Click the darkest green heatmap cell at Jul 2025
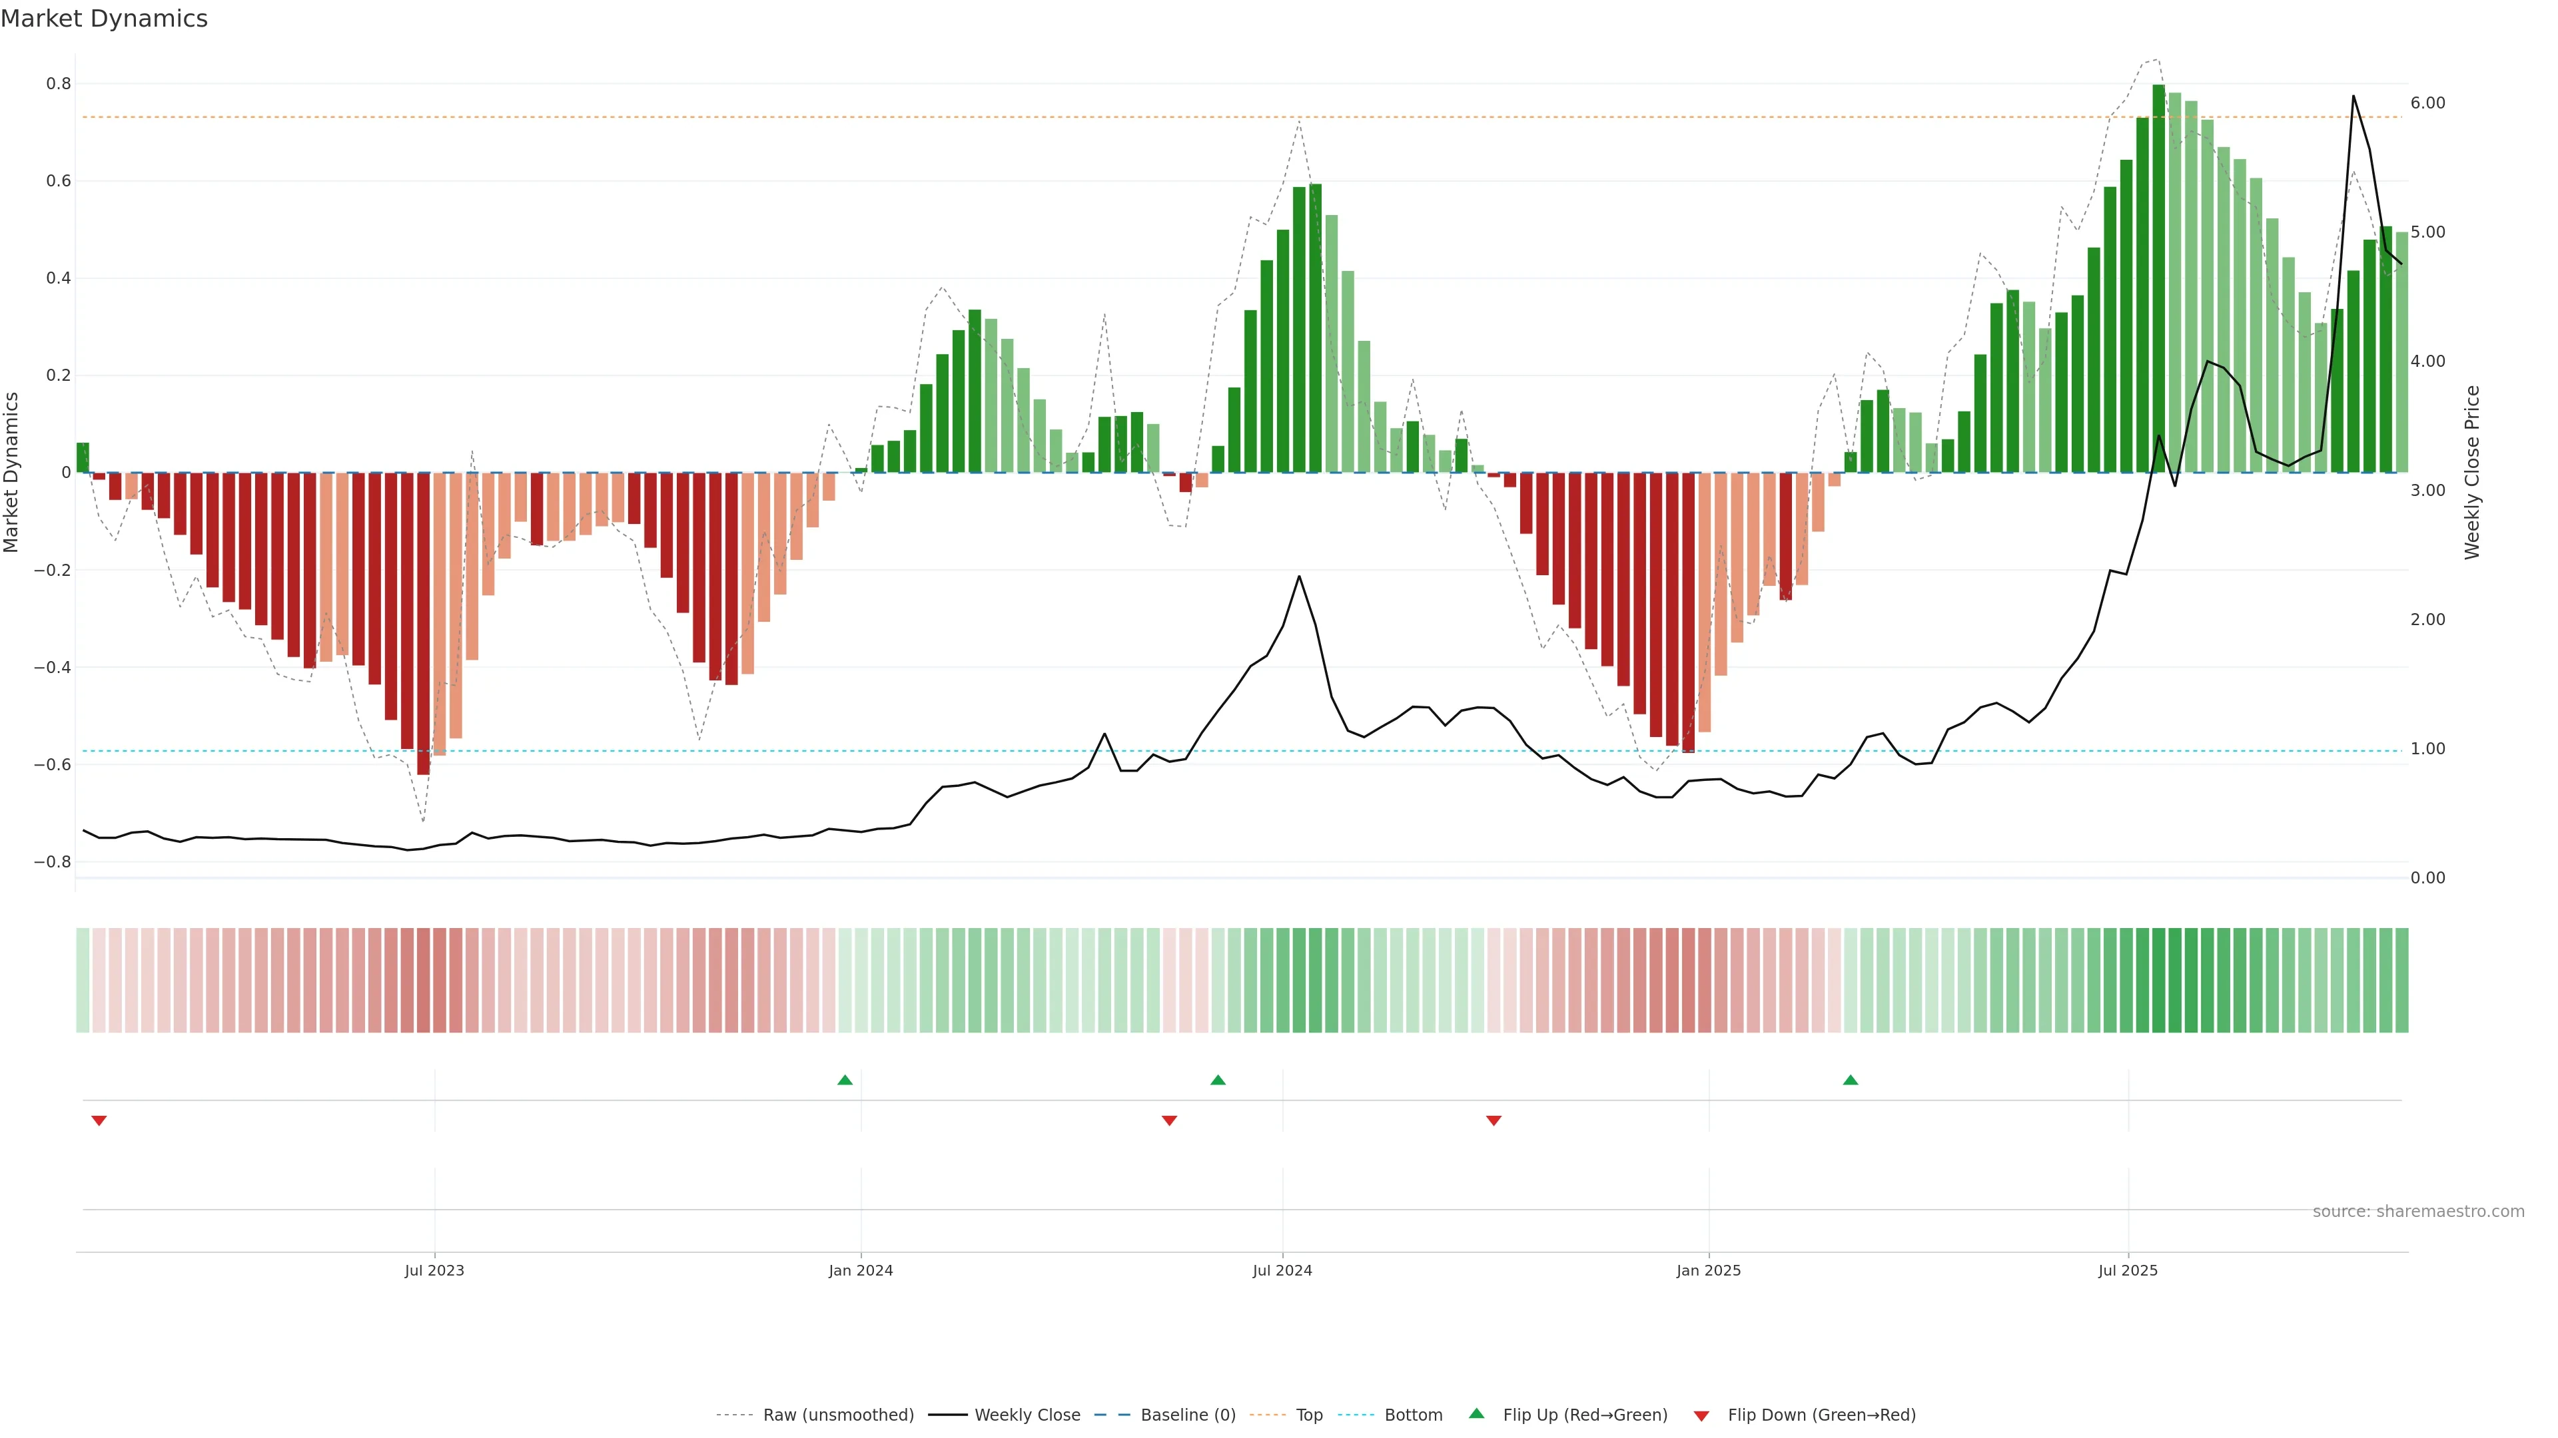This screenshot has height=1438, width=2558. coord(2159,981)
